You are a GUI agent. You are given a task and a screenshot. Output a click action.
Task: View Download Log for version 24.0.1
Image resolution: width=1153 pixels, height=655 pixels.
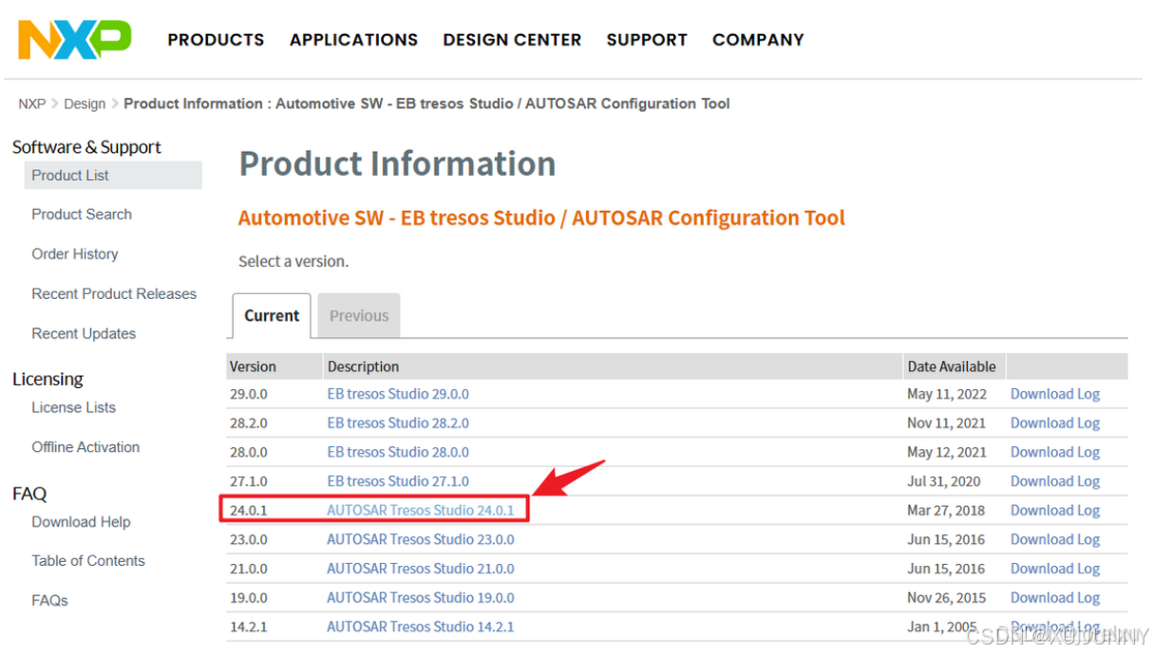1055,511
